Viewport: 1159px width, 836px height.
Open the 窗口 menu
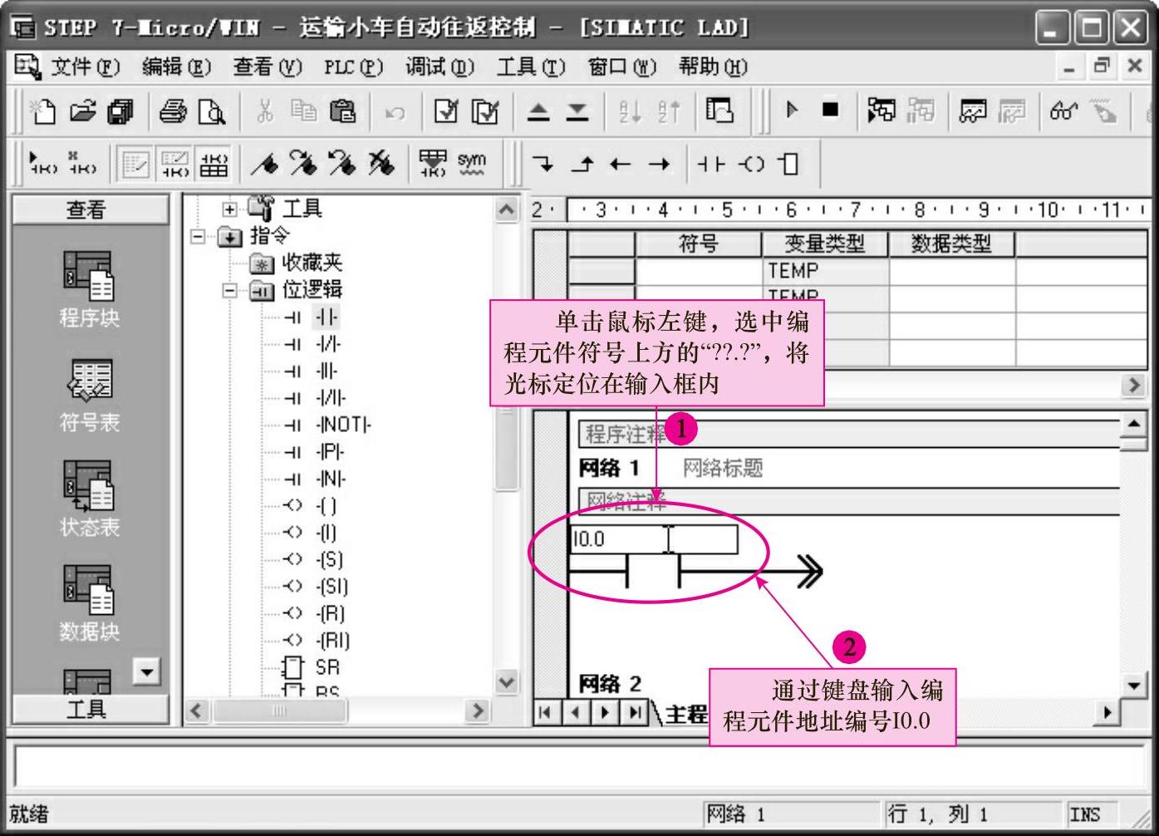(621, 66)
